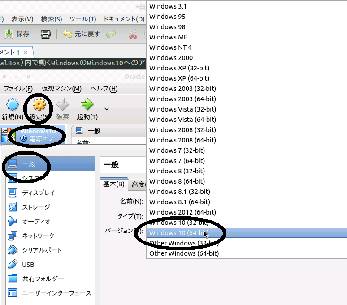Pick Windows 2012 (64-bit) option
This screenshot has height=305, width=347.
(247, 212)
